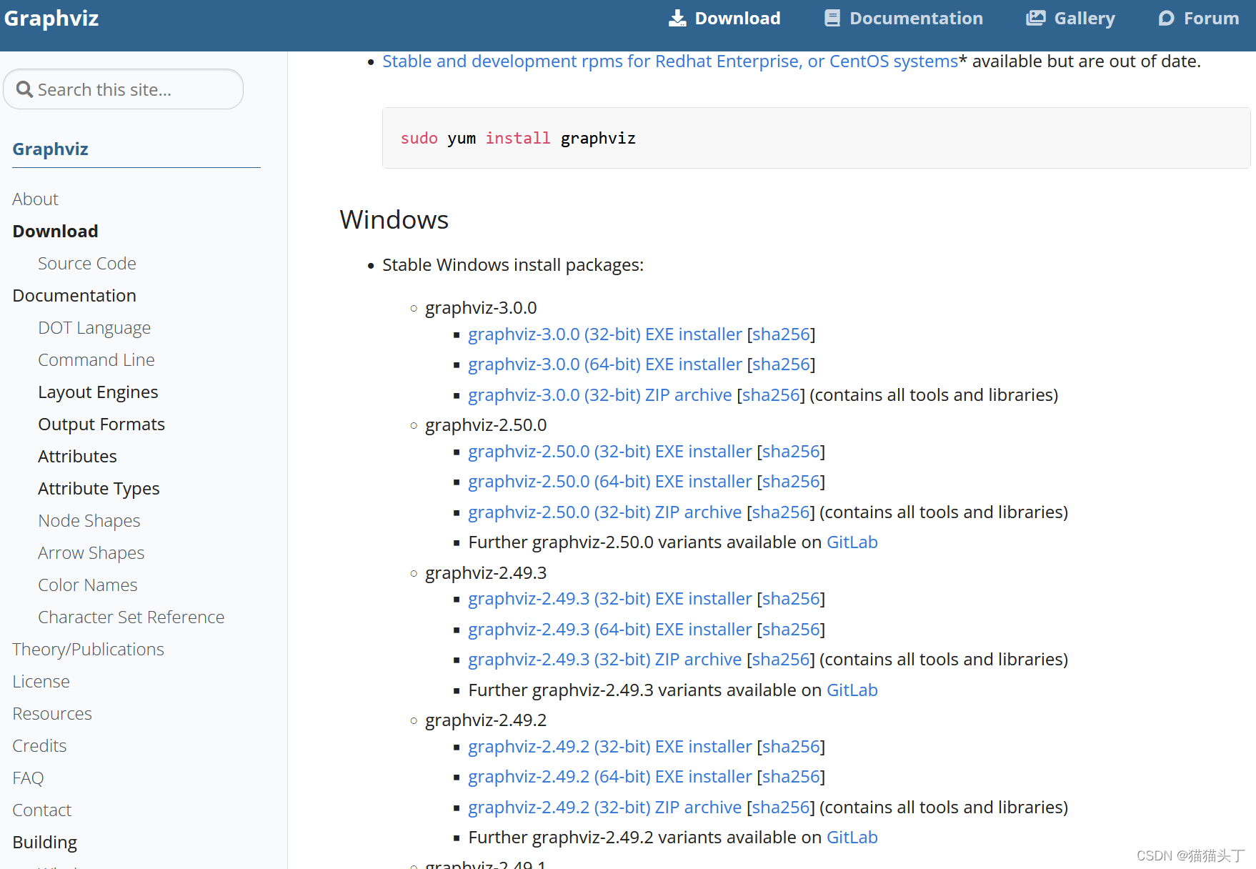Open Building in the sidebar
1256x869 pixels.
(44, 842)
